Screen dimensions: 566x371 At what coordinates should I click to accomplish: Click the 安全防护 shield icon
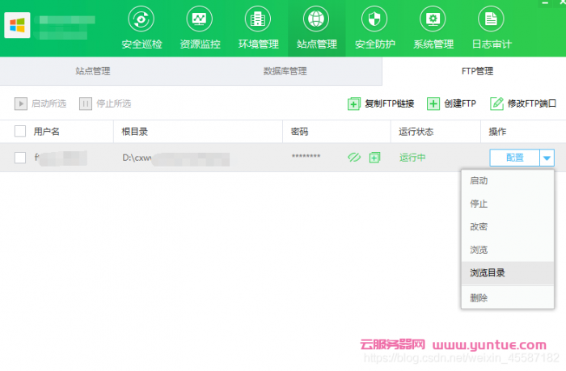374,19
